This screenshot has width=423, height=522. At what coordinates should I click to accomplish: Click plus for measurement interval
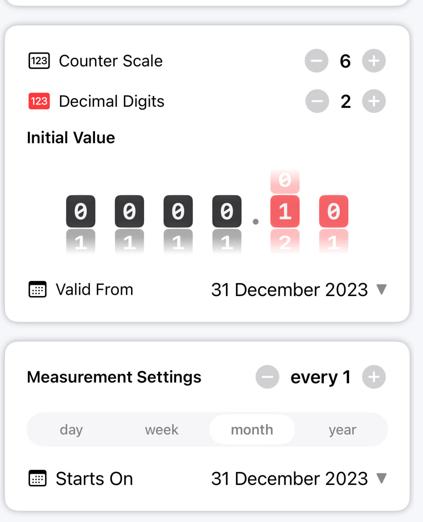pos(374,377)
